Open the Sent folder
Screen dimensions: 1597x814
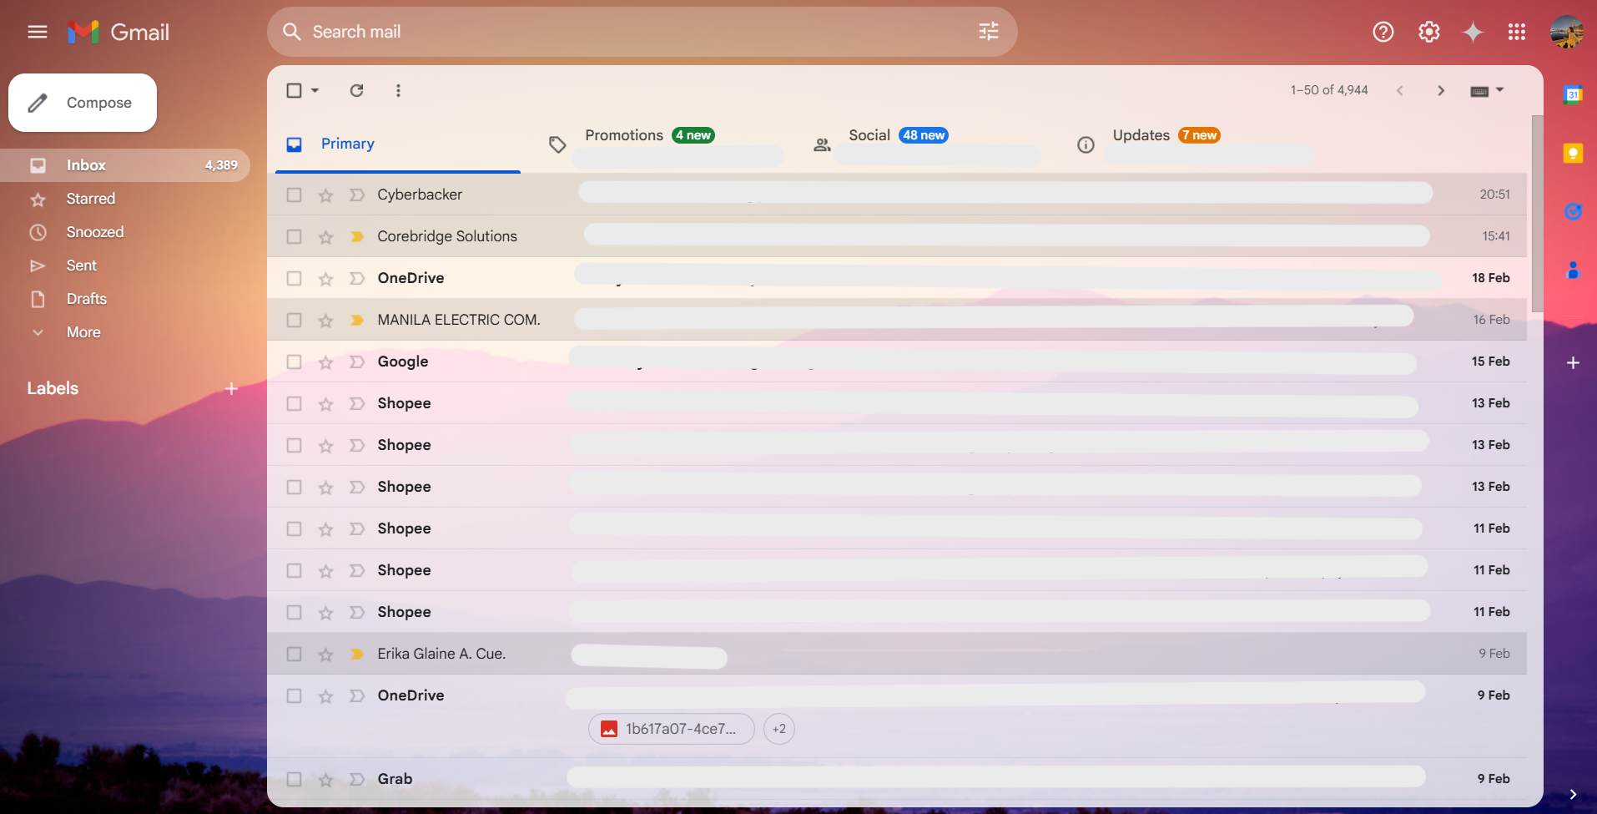coord(125,265)
